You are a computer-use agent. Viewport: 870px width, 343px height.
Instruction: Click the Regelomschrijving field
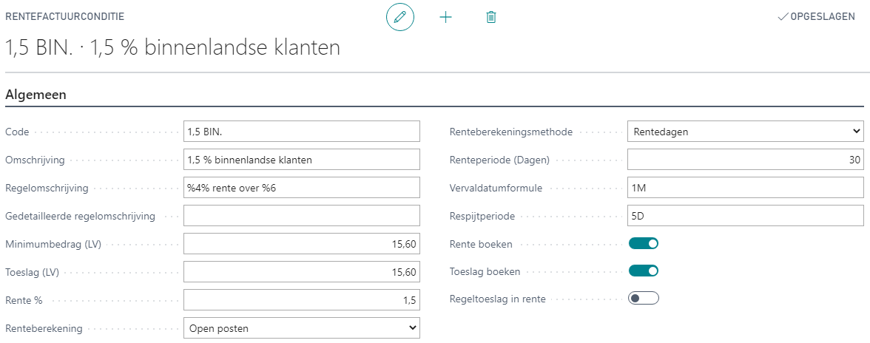(301, 188)
